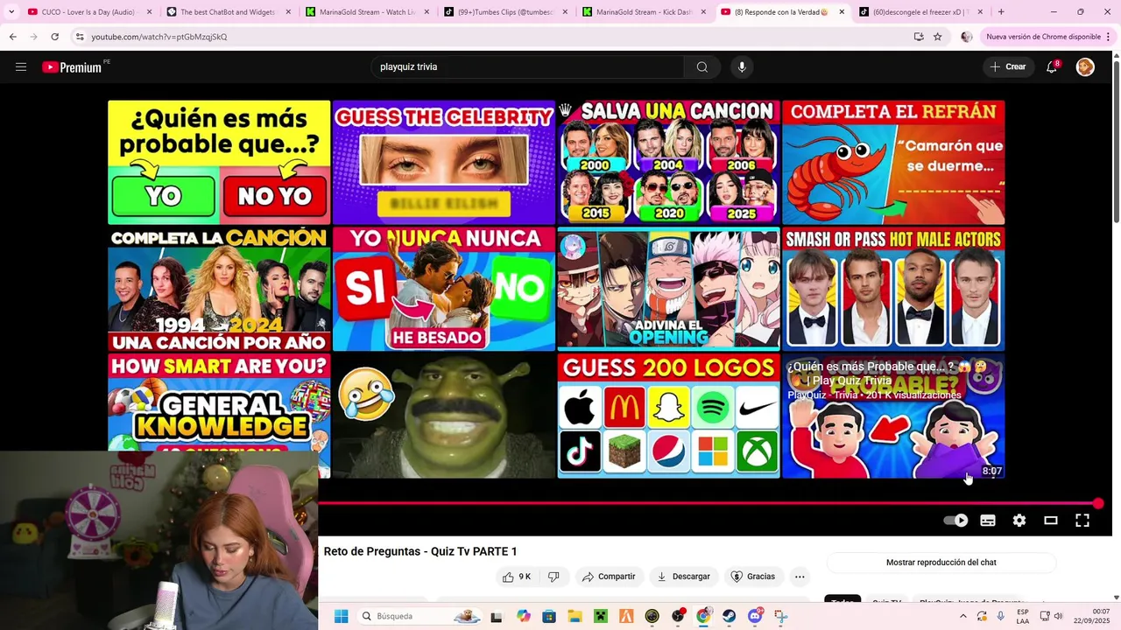This screenshot has width=1121, height=630.
Task: Open the YouTube guide hamburger menu
Action: pyautogui.click(x=21, y=66)
